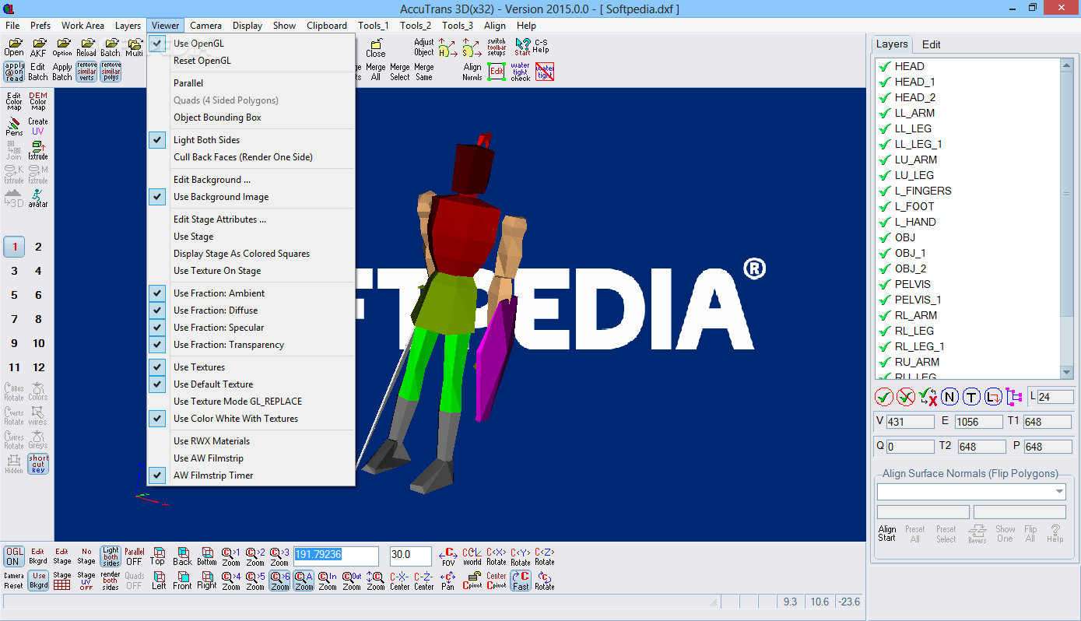Select work area number 12
Viewport: 1081px width, 621px height.
point(38,367)
